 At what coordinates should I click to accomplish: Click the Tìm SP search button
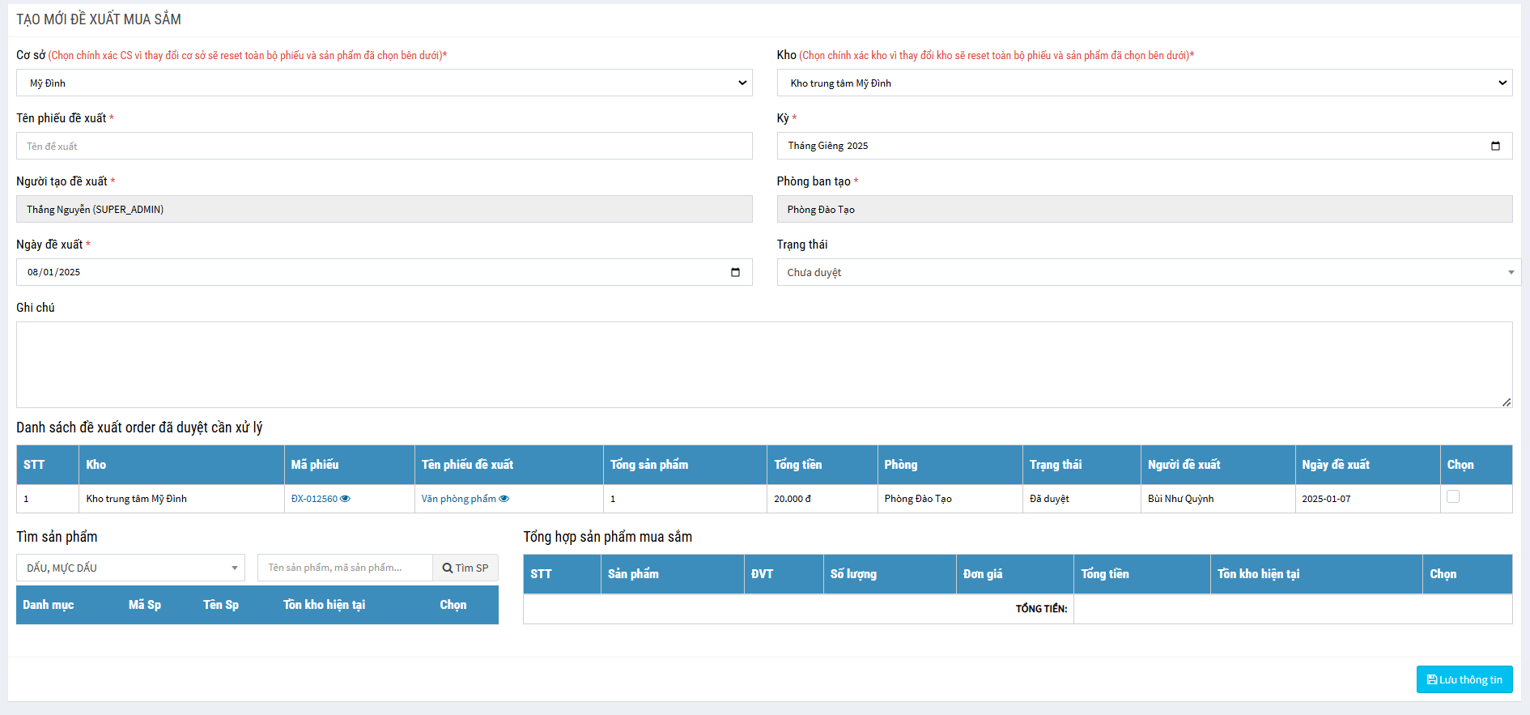coord(465,568)
